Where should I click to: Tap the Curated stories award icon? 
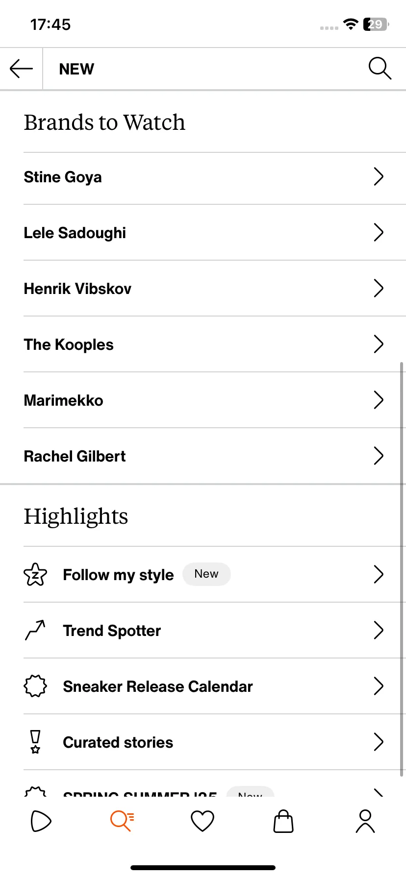(x=35, y=742)
